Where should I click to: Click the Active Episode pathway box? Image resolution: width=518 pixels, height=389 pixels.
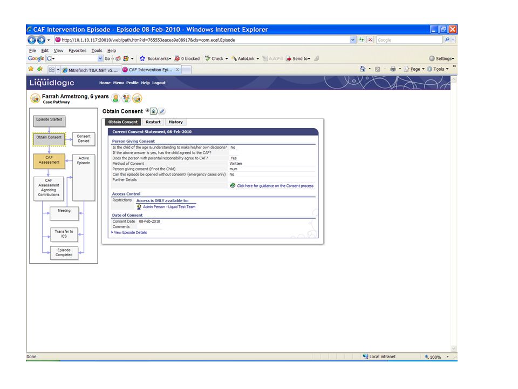tap(84, 178)
